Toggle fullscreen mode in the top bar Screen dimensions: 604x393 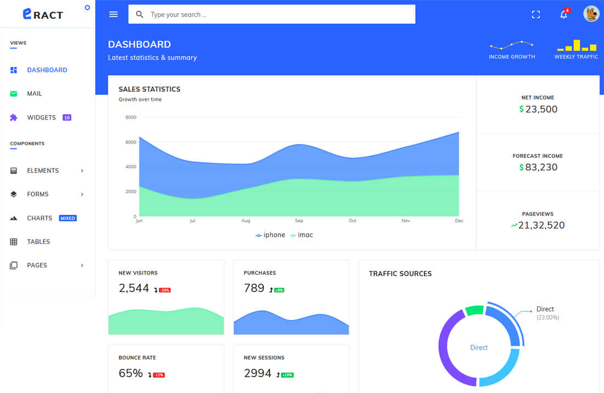pos(535,14)
